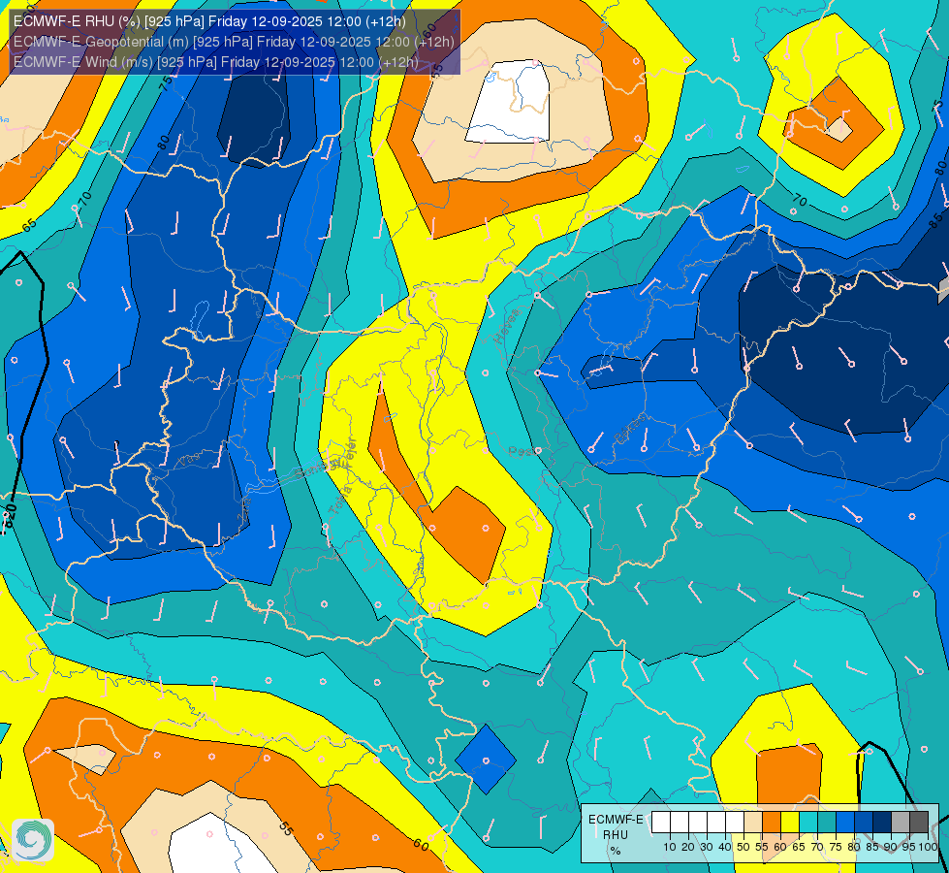This screenshot has height=873, width=949.
Task: Click the '820' geopotential contour label
Action: (8, 516)
